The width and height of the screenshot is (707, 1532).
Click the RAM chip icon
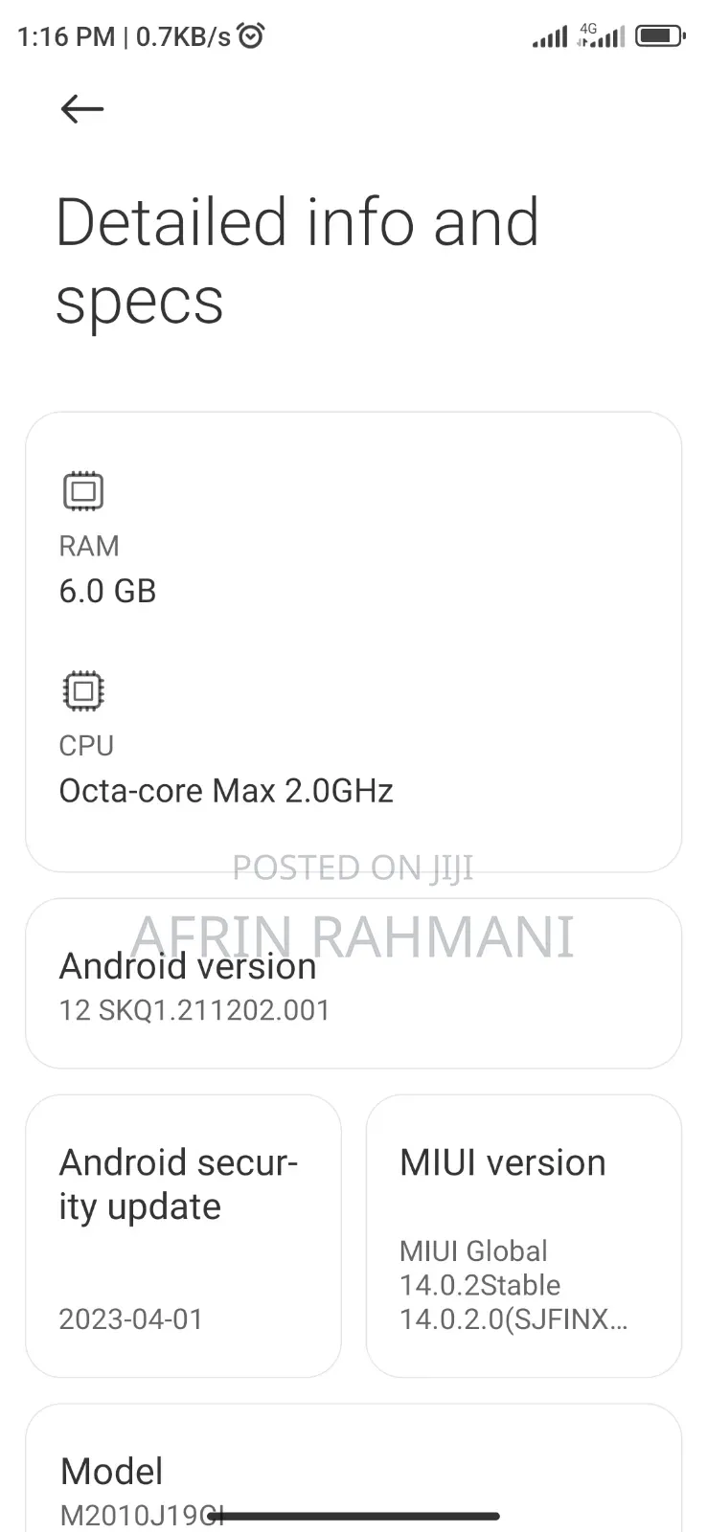pos(82,490)
